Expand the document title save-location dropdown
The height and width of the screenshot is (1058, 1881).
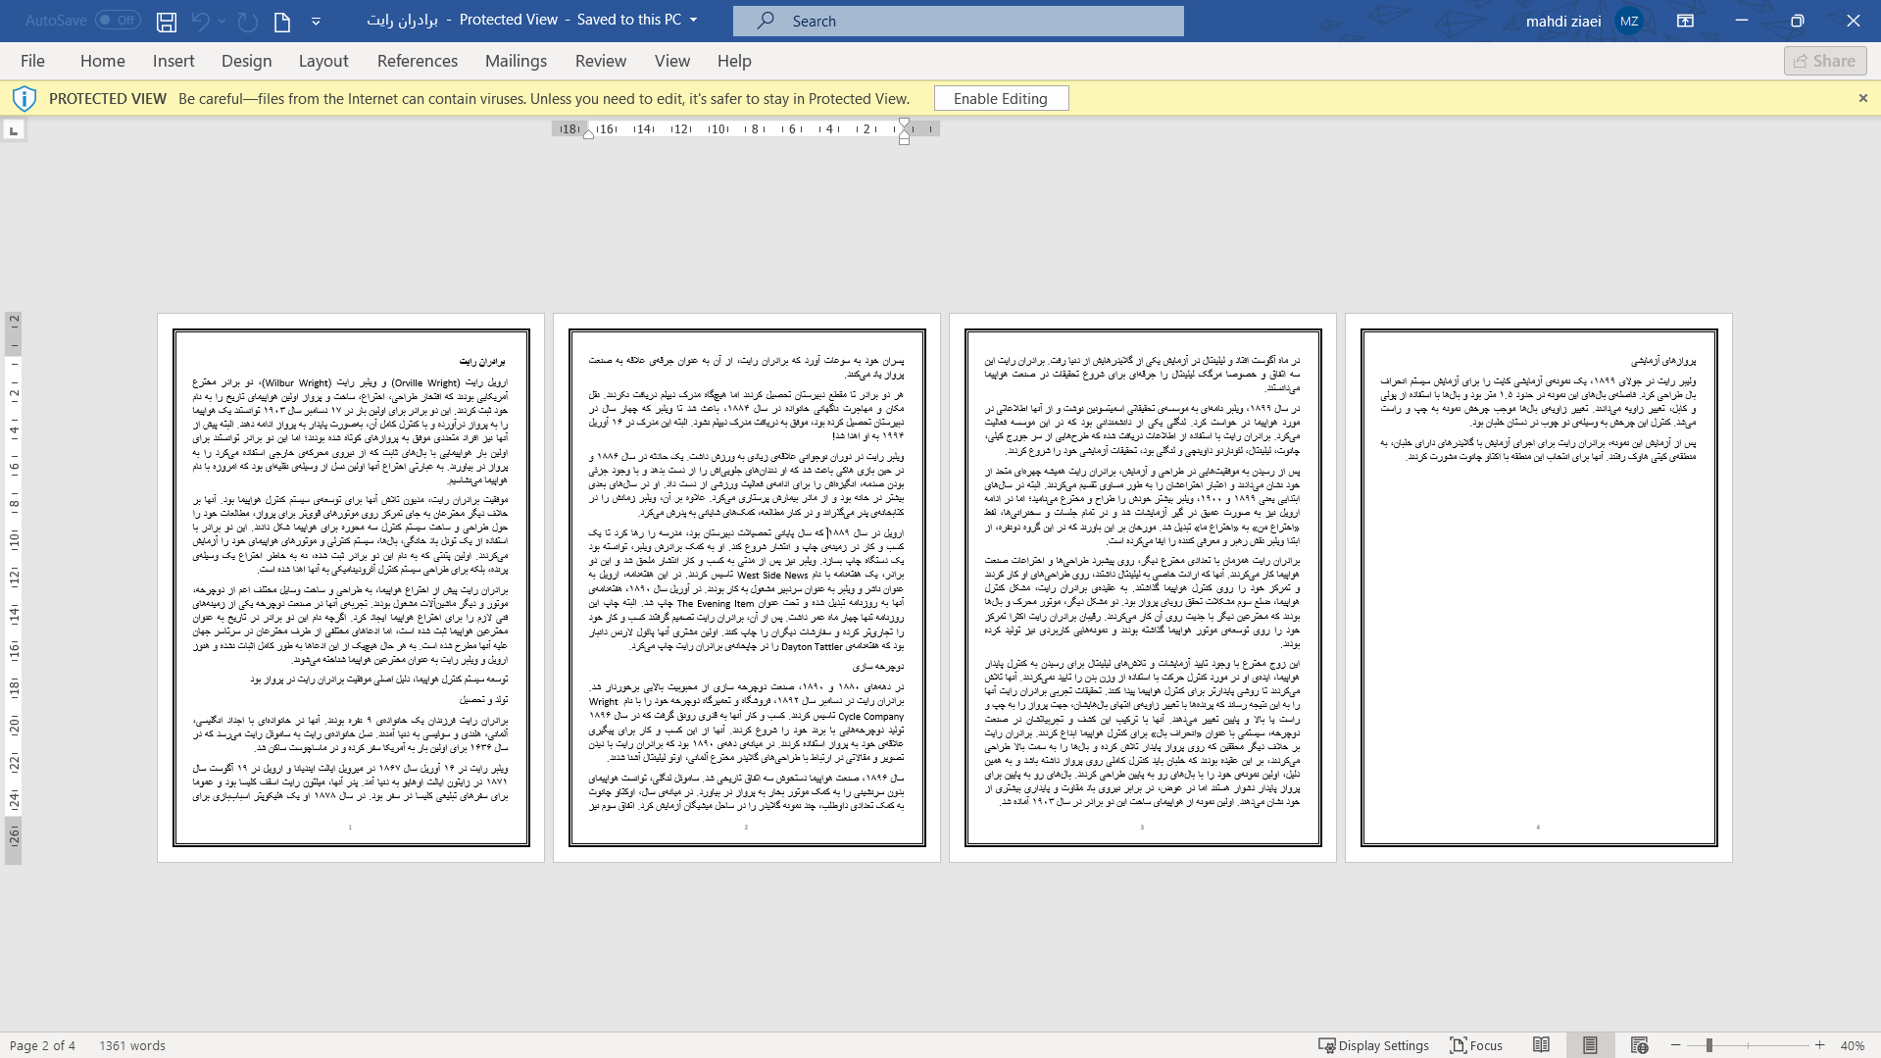tap(694, 20)
